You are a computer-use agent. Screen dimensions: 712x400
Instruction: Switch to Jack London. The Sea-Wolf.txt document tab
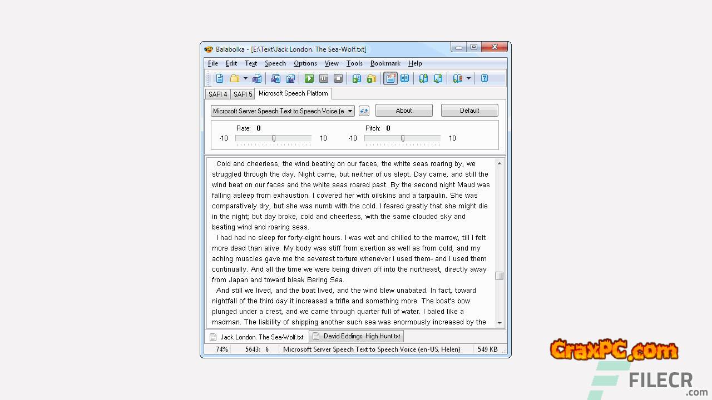(x=257, y=337)
